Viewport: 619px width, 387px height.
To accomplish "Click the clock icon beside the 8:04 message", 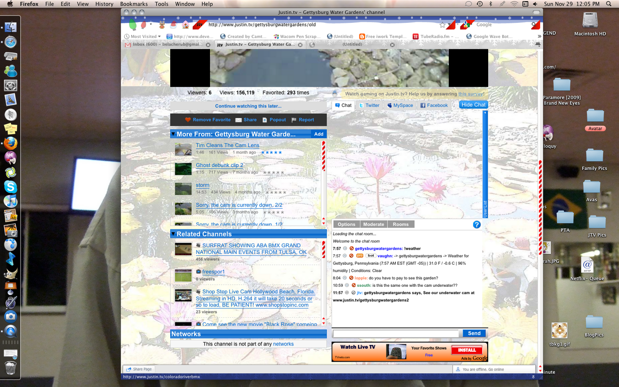I will (345, 278).
